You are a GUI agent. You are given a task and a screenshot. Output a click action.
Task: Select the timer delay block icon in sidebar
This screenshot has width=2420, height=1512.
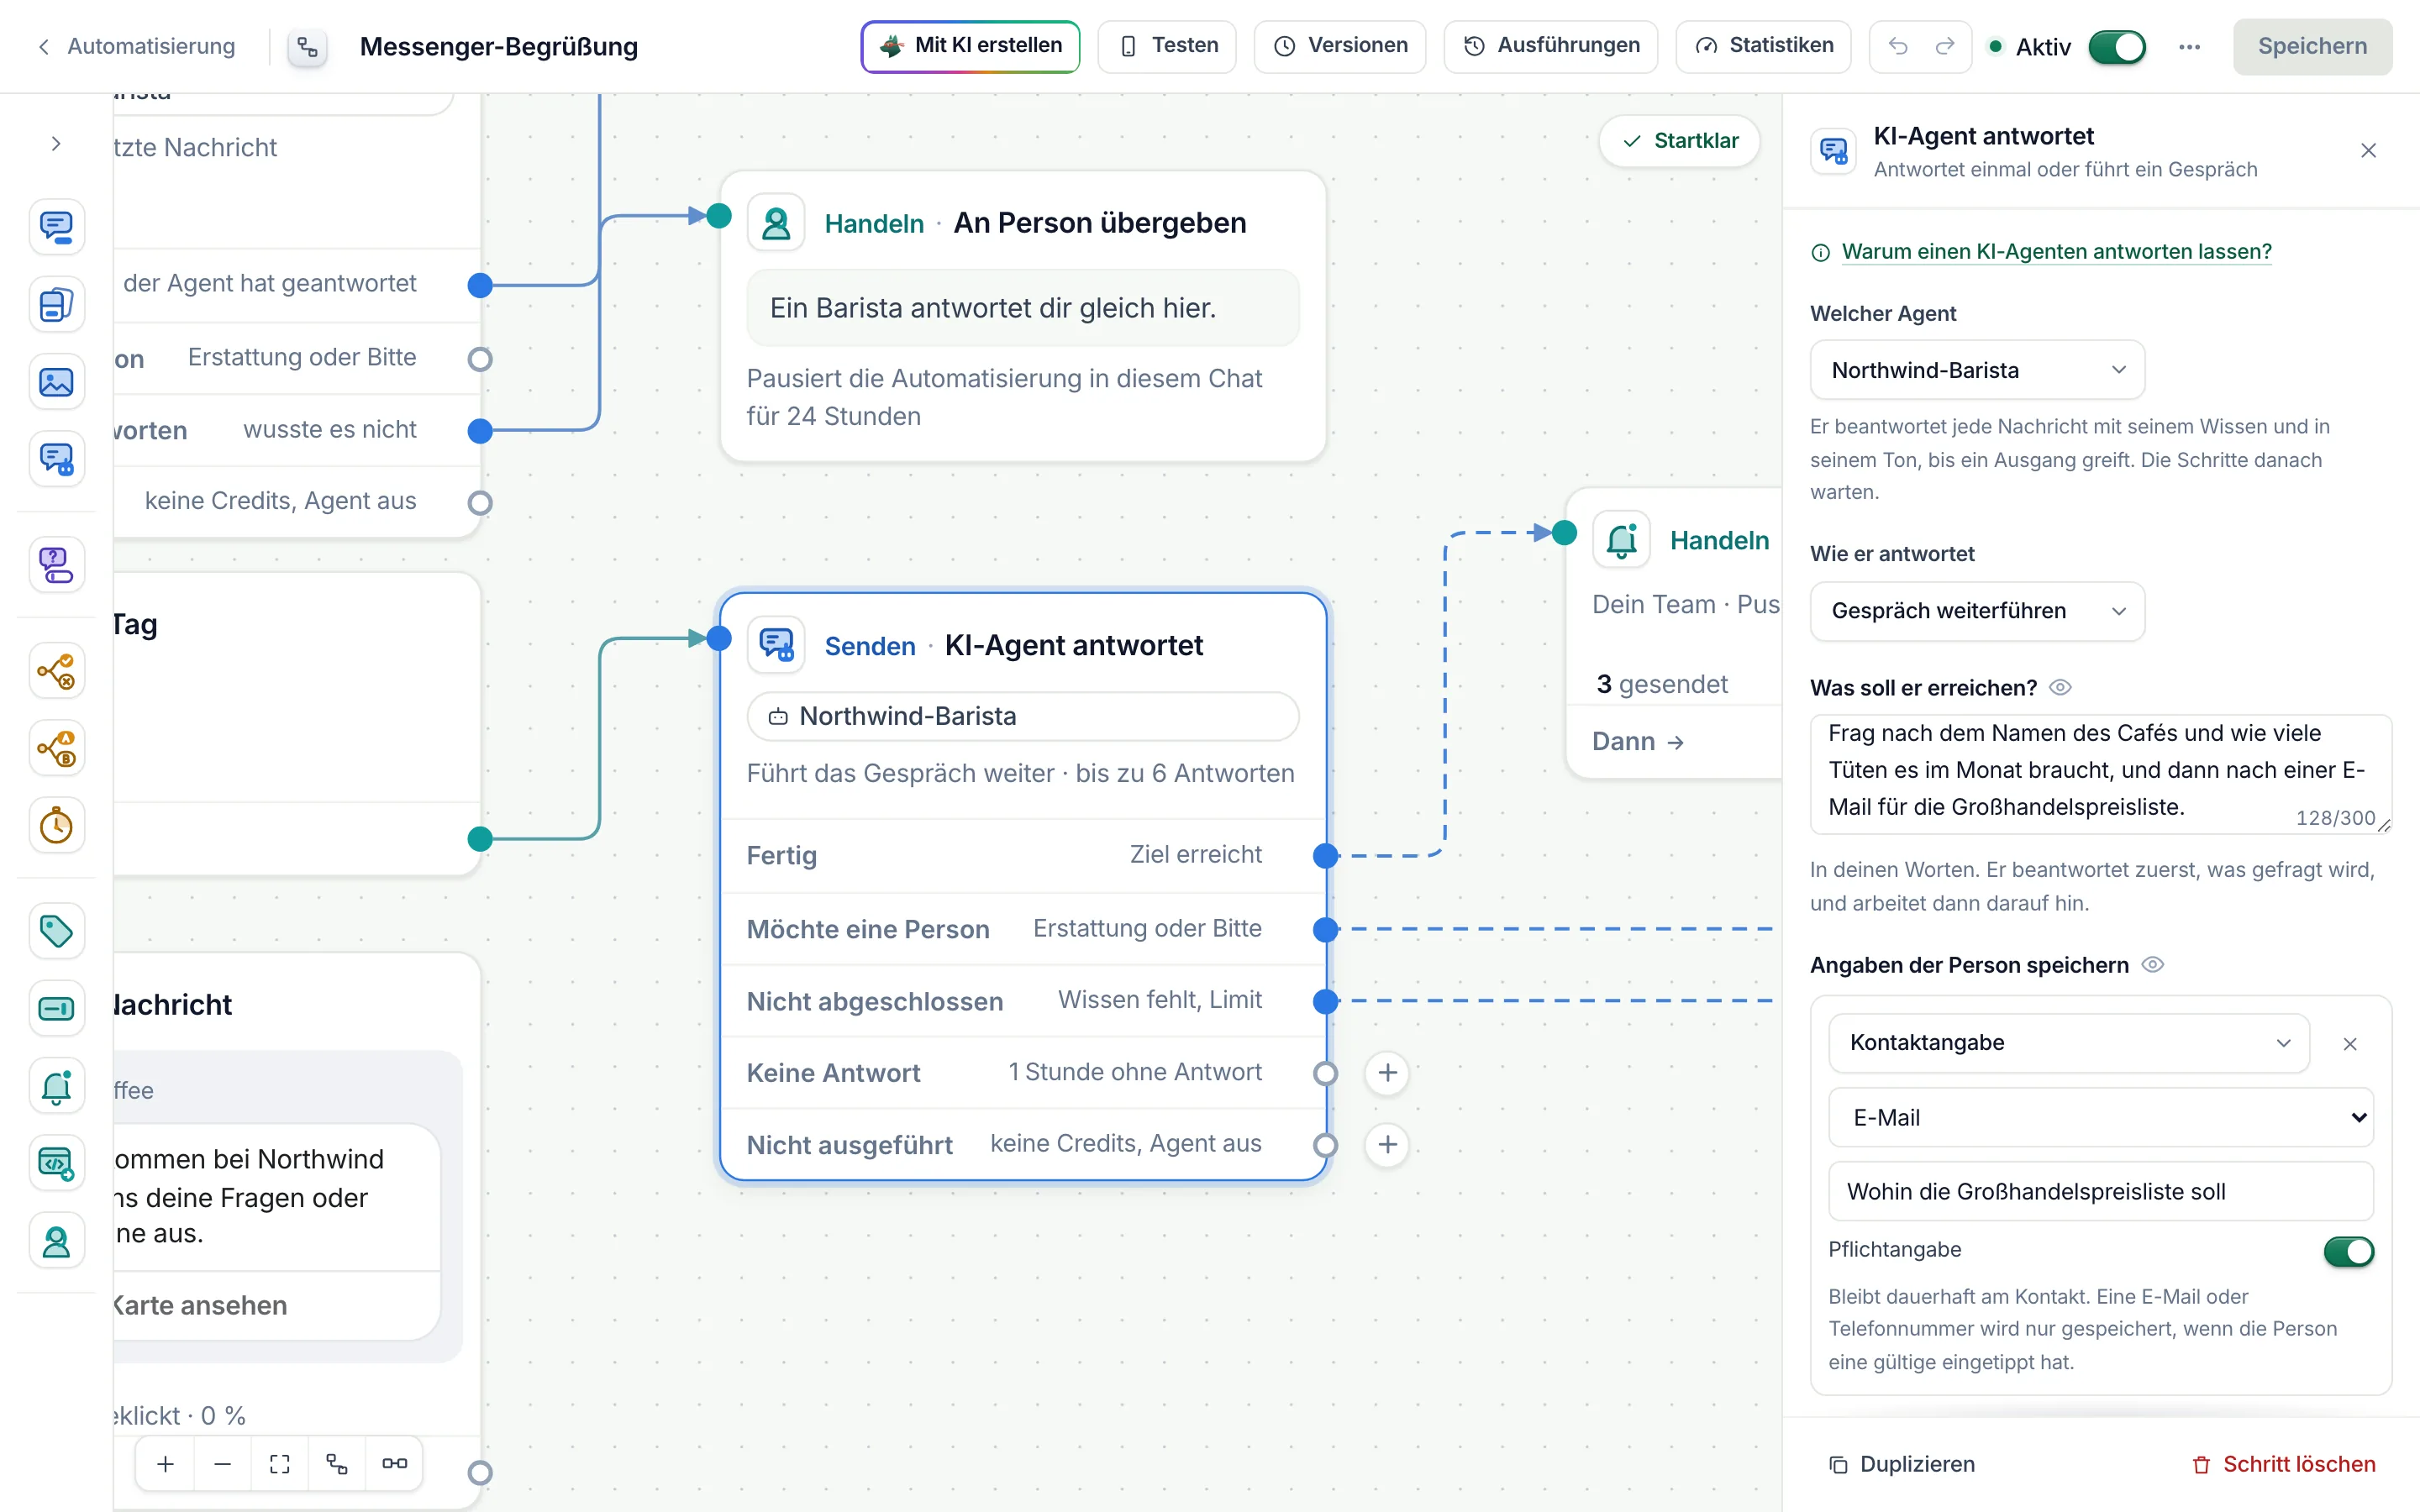point(56,826)
